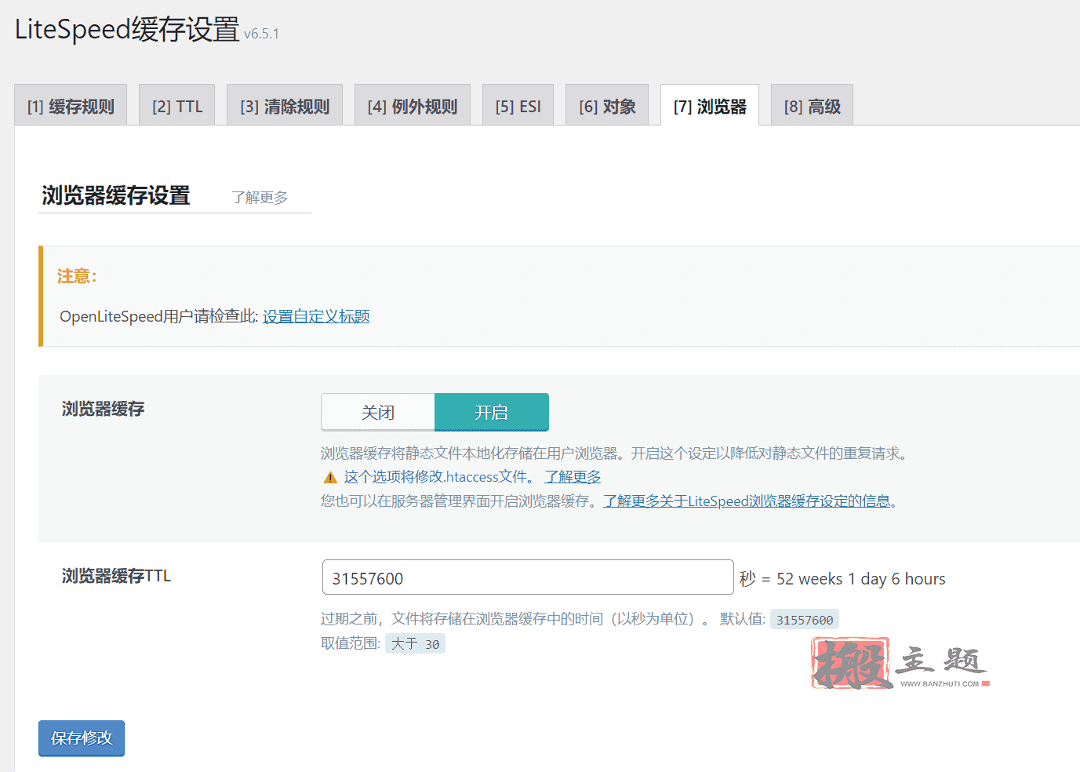Go to the [5] ESI tab
This screenshot has width=1080, height=772.
click(518, 105)
